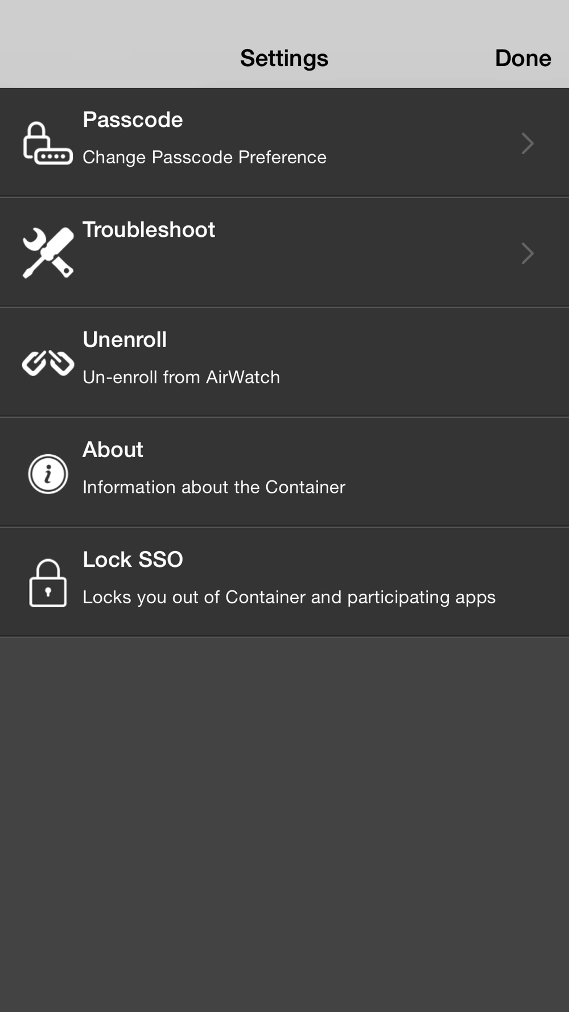Tap the Change Passcode Preference subtitle
Image resolution: width=569 pixels, height=1012 pixels.
coord(204,157)
